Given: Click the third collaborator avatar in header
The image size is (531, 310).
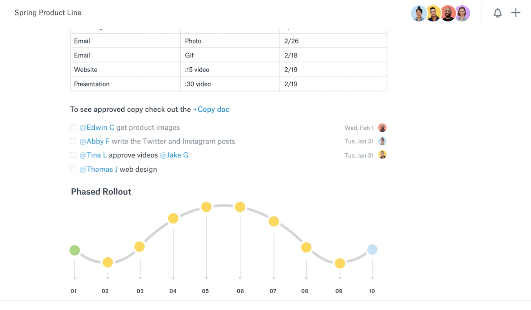Looking at the screenshot, I should 448,13.
